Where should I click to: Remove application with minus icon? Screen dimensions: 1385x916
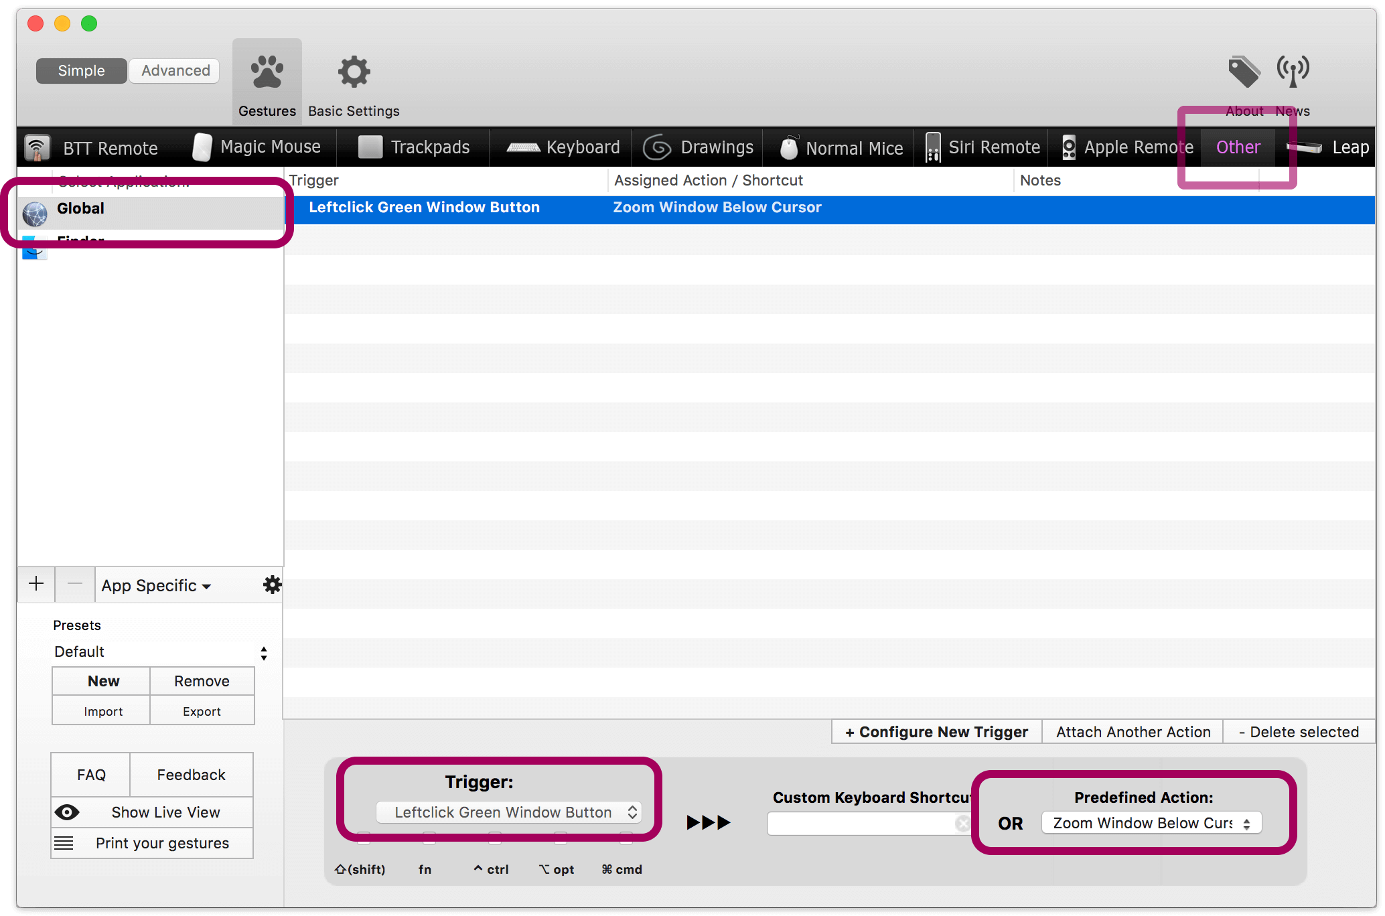75,584
